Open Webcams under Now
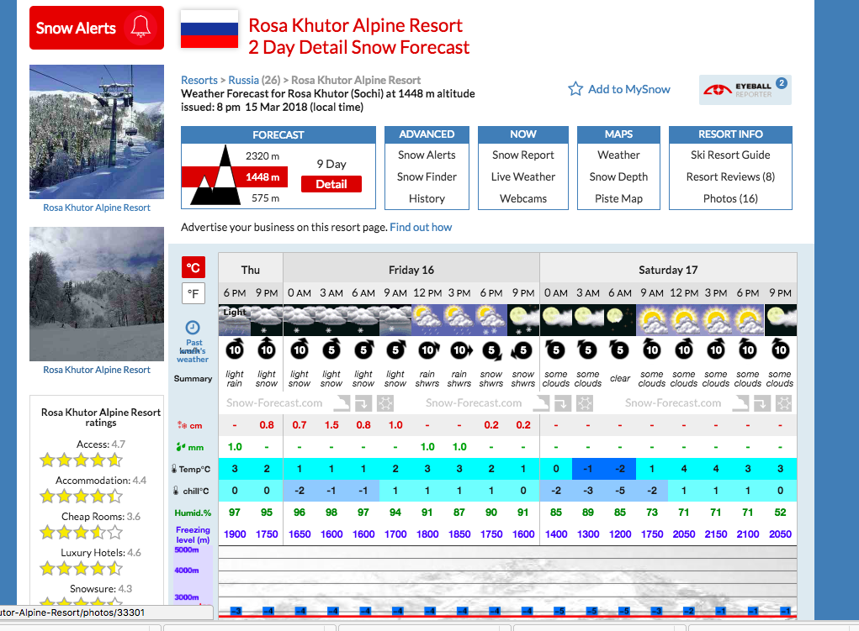 pyautogui.click(x=523, y=198)
